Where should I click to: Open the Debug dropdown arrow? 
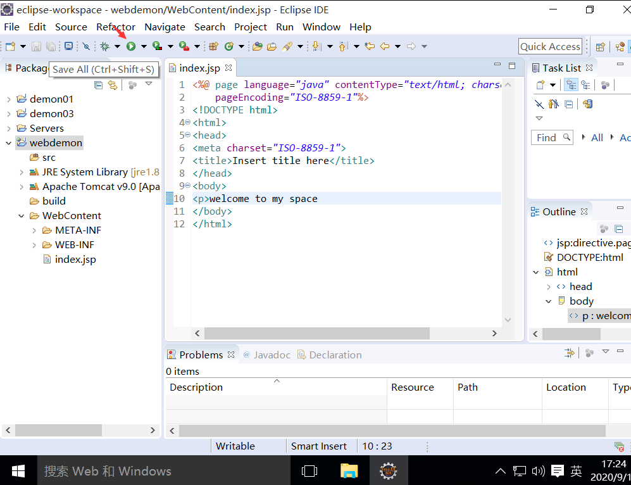coord(117,46)
